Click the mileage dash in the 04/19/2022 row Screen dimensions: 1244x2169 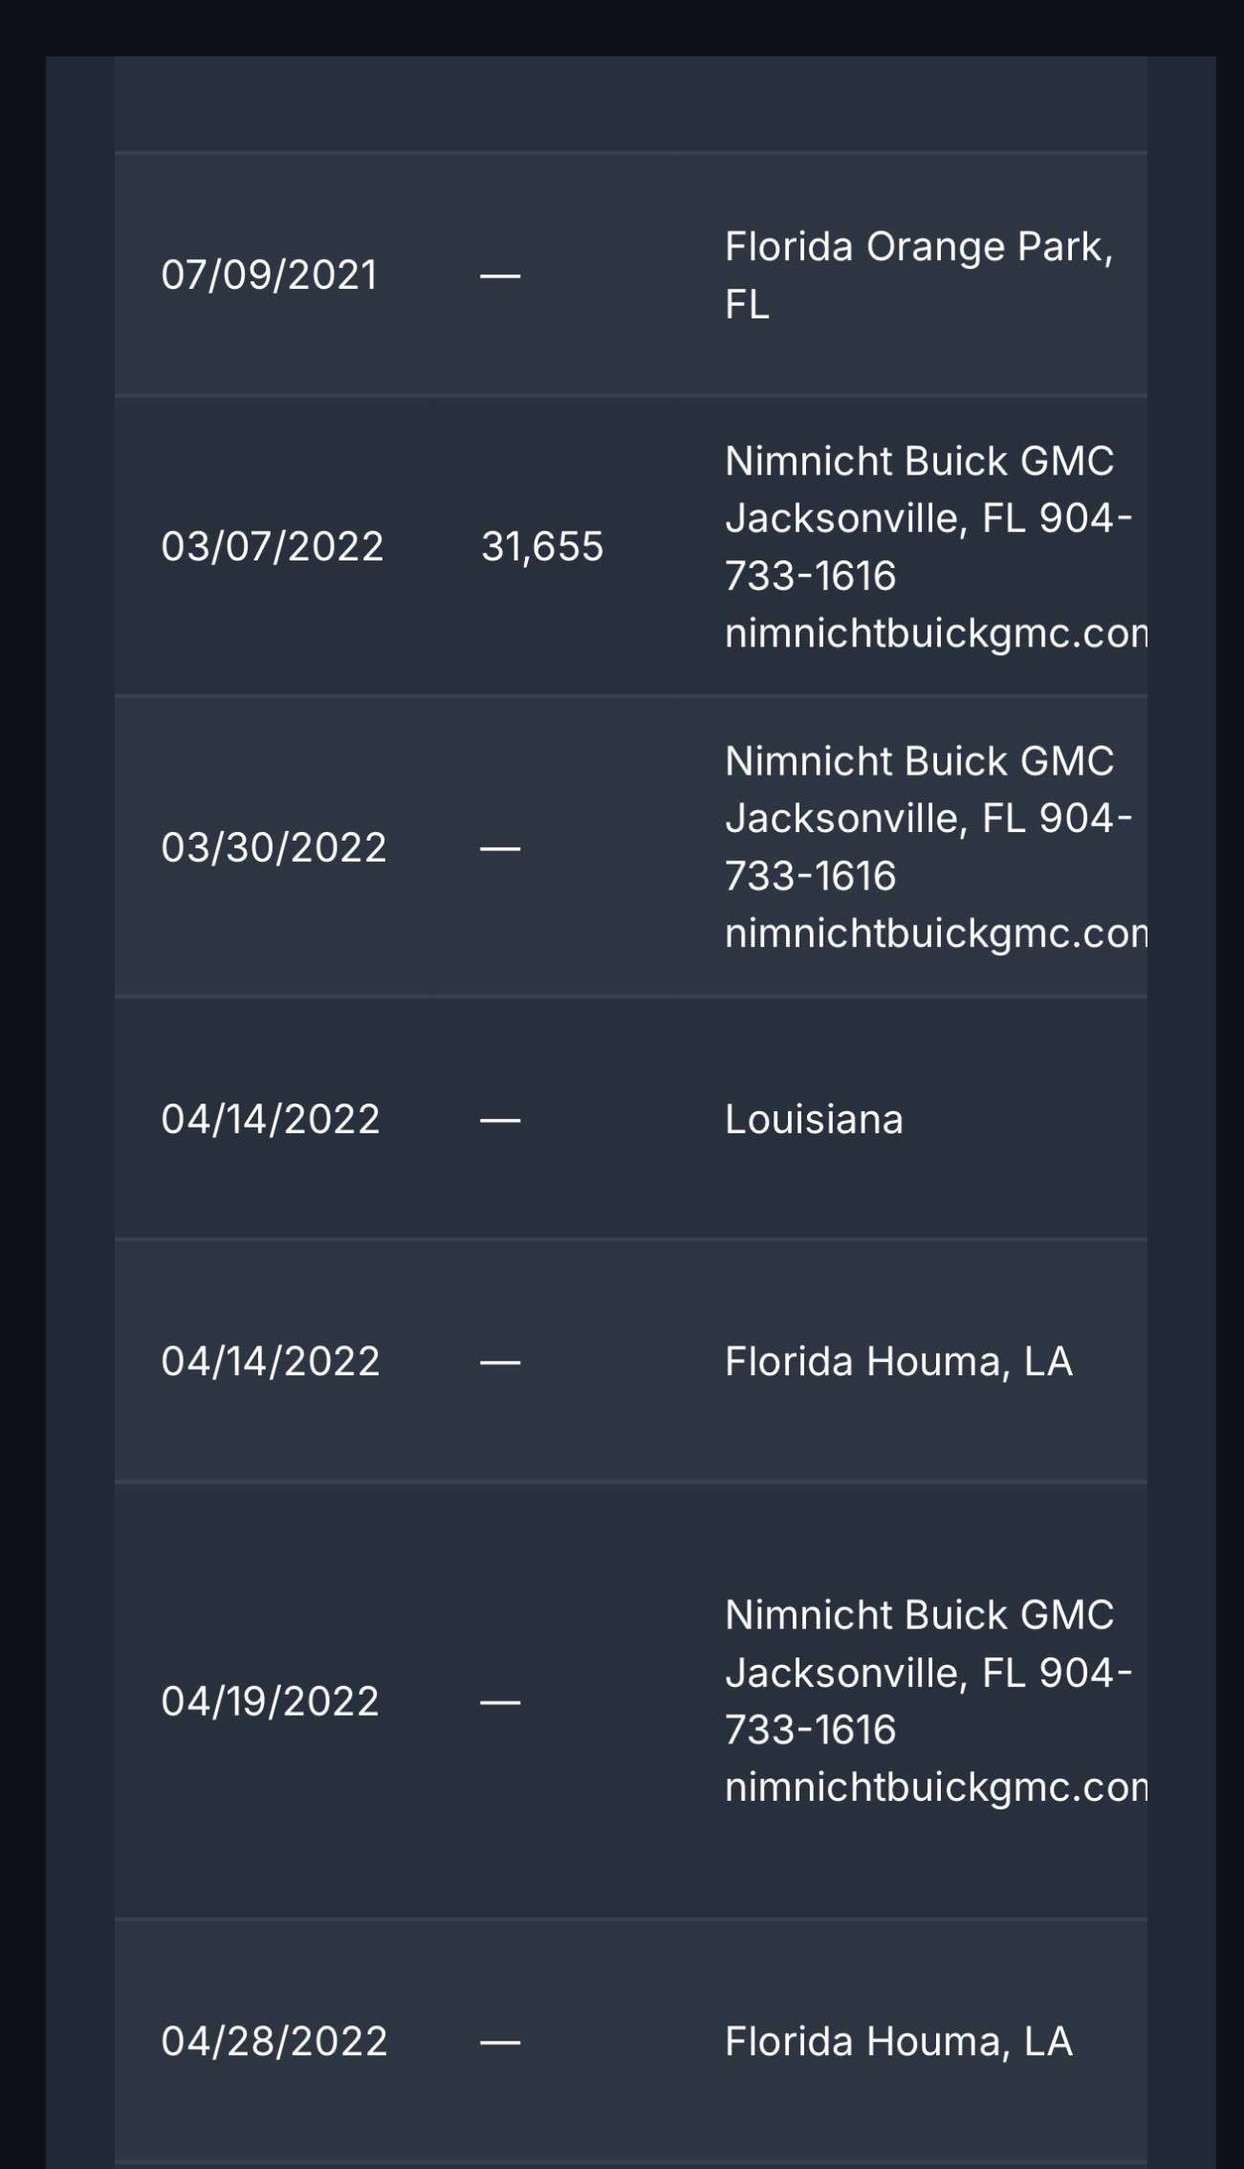[x=500, y=1701]
